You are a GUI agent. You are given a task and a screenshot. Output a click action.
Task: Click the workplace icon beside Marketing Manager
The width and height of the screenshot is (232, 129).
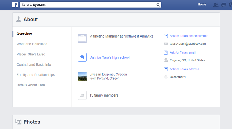coord(82,38)
